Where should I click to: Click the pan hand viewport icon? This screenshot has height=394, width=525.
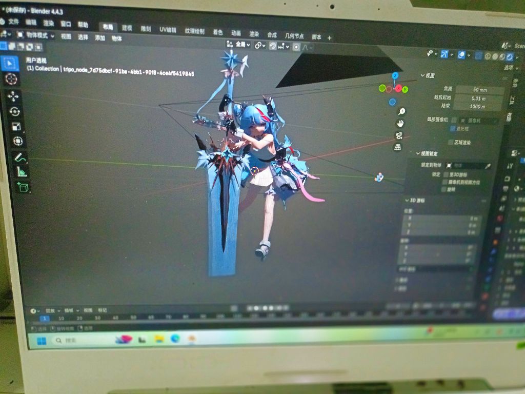tap(400, 124)
